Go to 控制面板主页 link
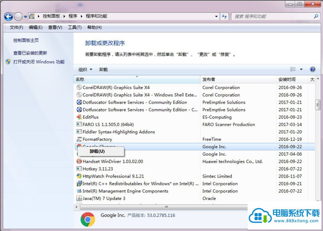The image size is (323, 231). (26, 40)
